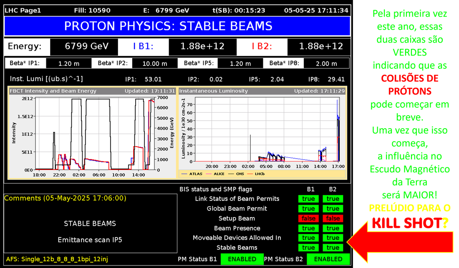Click the Setup Beam label

pyautogui.click(x=237, y=218)
